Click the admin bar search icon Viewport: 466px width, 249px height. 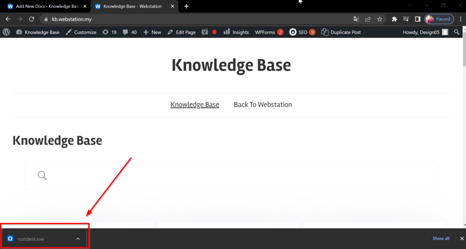[457, 32]
